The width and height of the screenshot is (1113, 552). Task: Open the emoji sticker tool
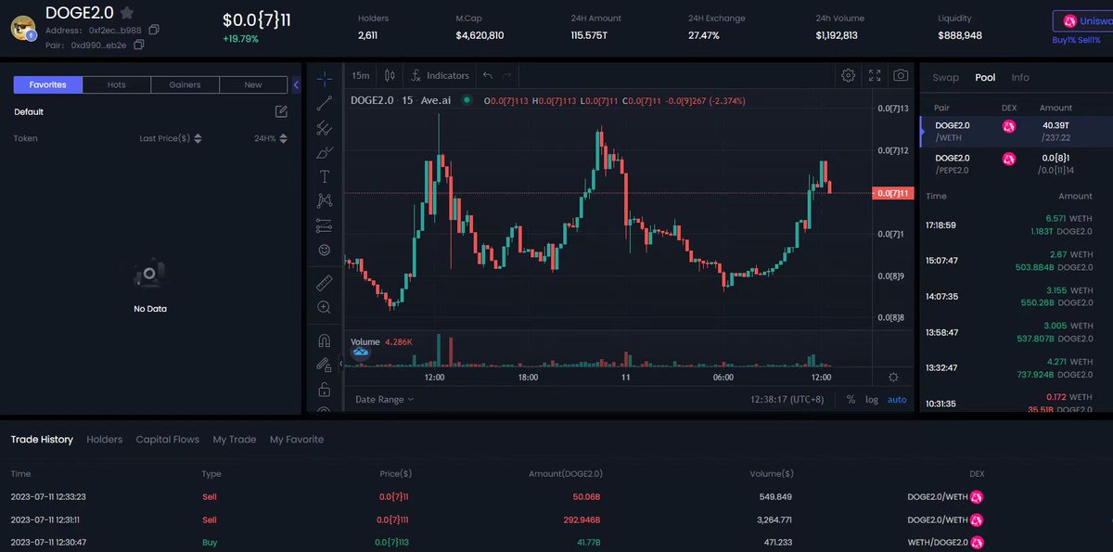pos(324,250)
